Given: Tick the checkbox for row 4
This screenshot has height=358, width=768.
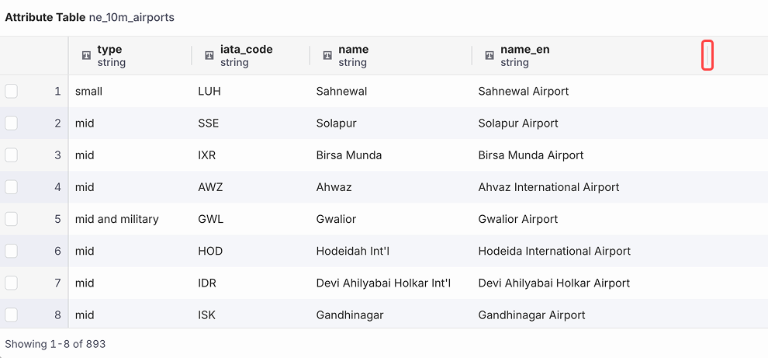Looking at the screenshot, I should pyautogui.click(x=11, y=187).
